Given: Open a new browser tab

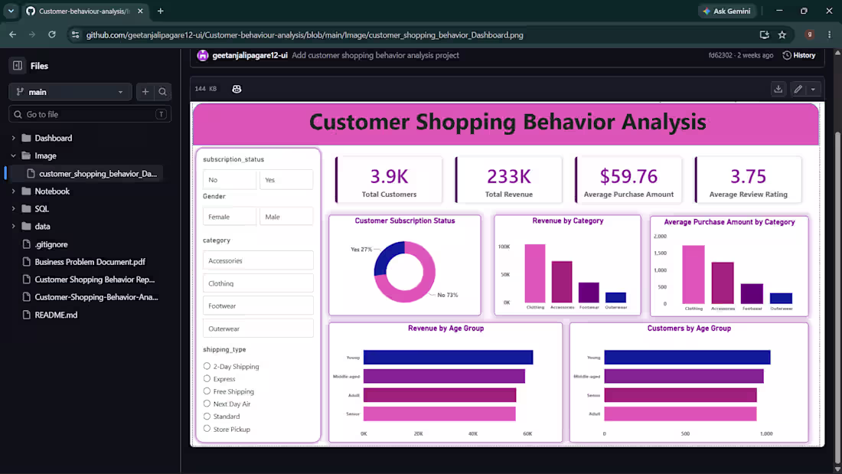Looking at the screenshot, I should pyautogui.click(x=160, y=11).
